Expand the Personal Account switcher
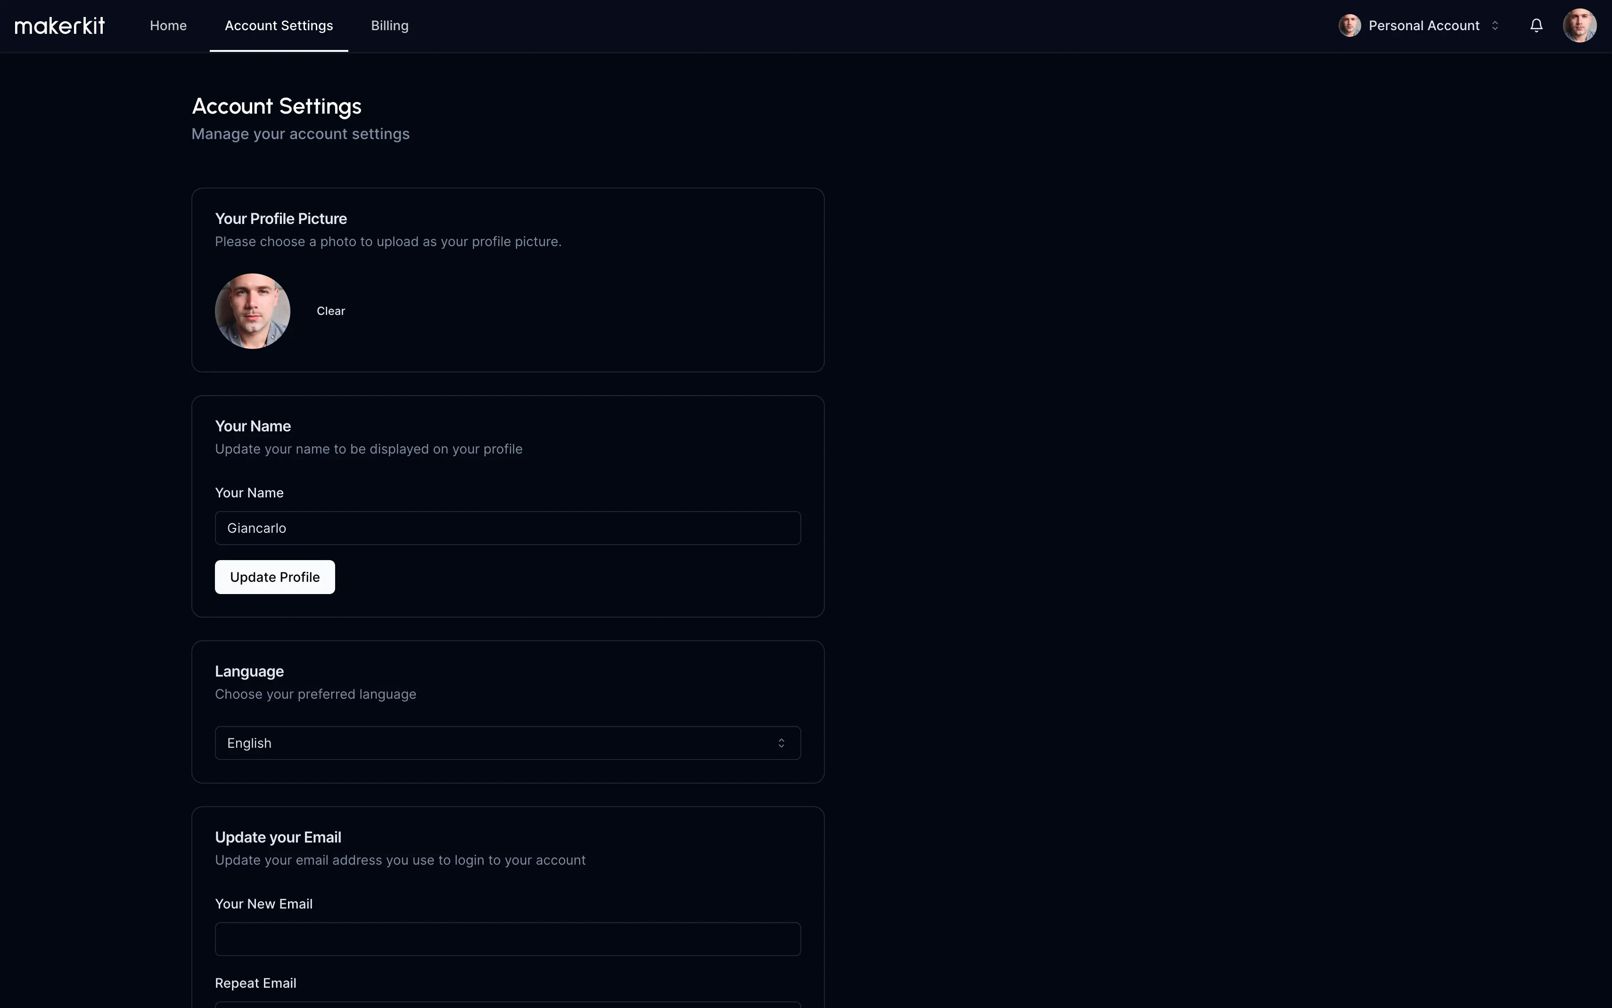 [x=1423, y=26]
